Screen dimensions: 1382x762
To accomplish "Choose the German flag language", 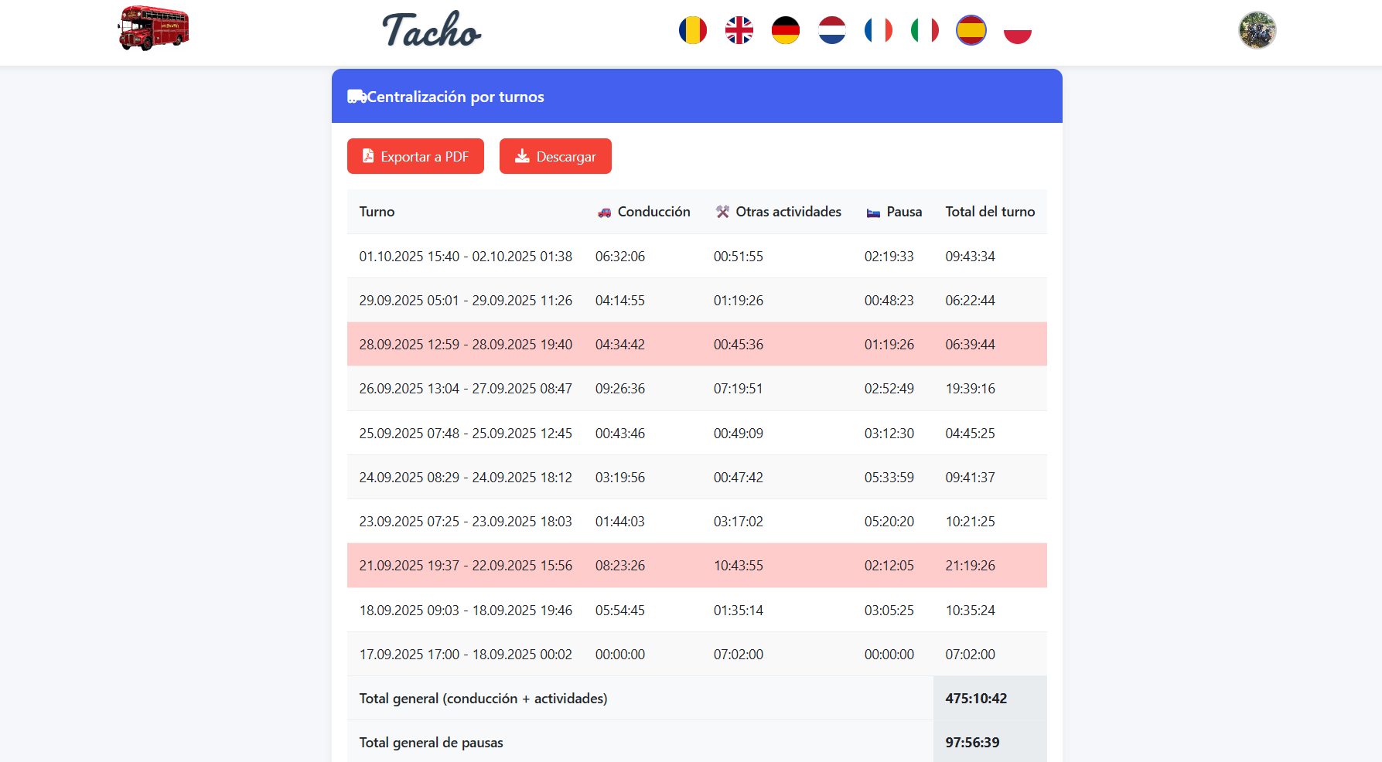I will pyautogui.click(x=785, y=31).
